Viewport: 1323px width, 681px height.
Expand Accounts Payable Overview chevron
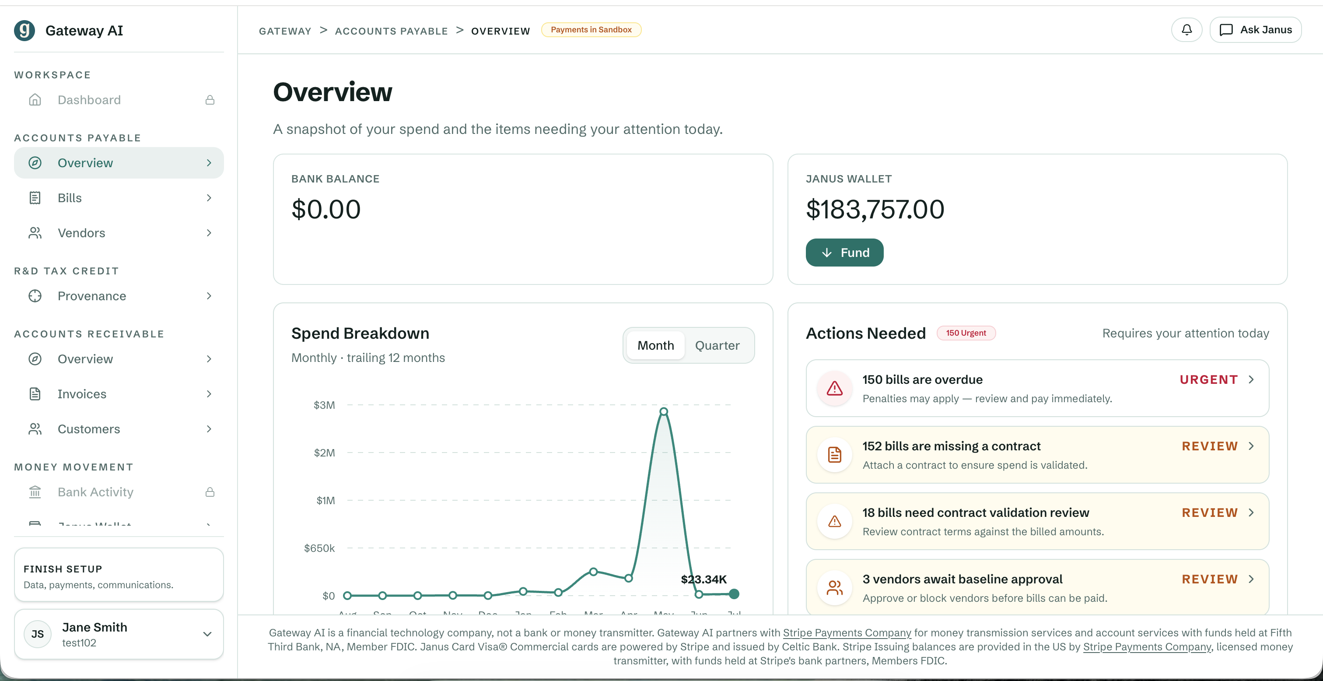pyautogui.click(x=209, y=163)
